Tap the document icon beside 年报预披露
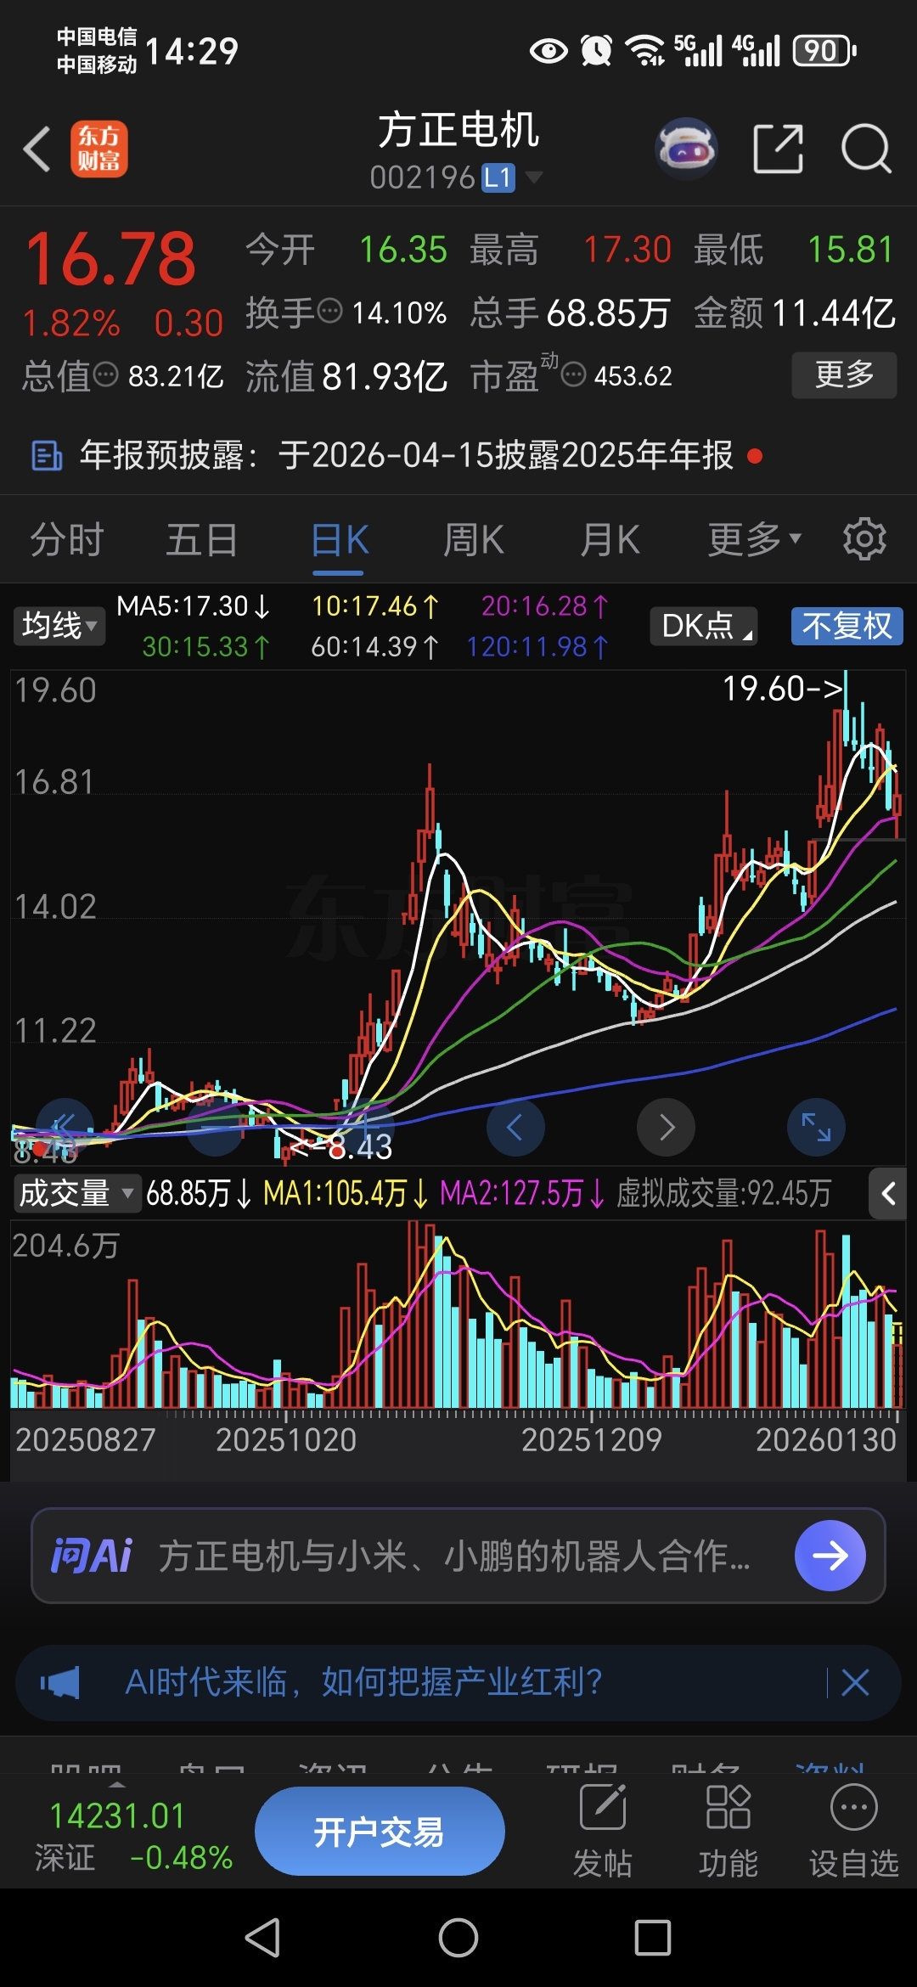The image size is (917, 1987). [x=47, y=455]
